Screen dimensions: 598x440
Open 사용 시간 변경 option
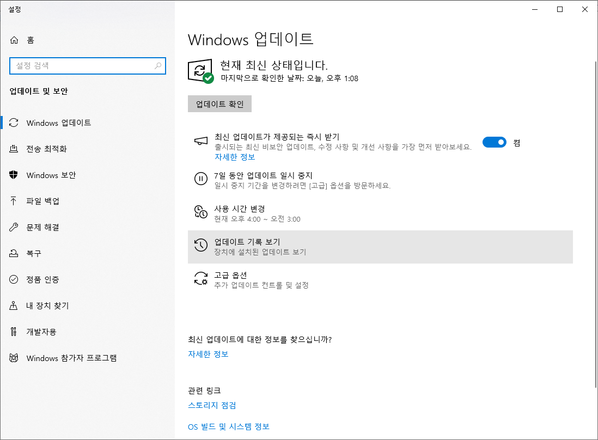coord(380,213)
